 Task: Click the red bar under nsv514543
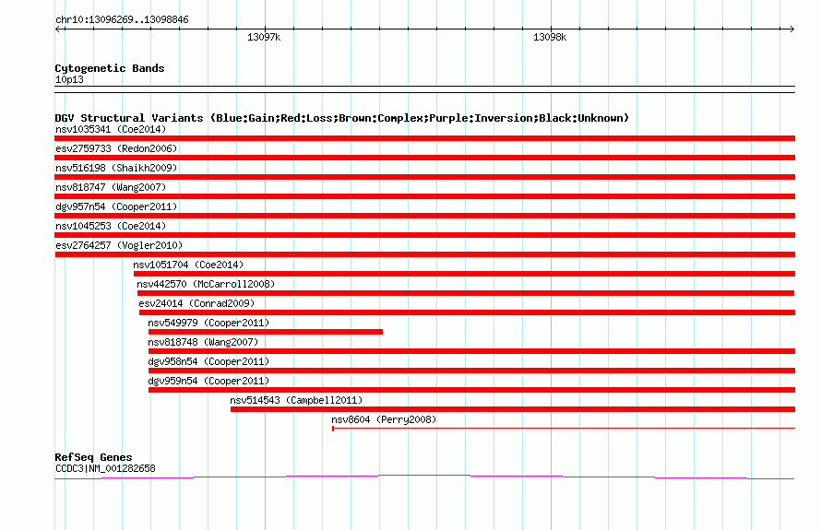coord(513,409)
